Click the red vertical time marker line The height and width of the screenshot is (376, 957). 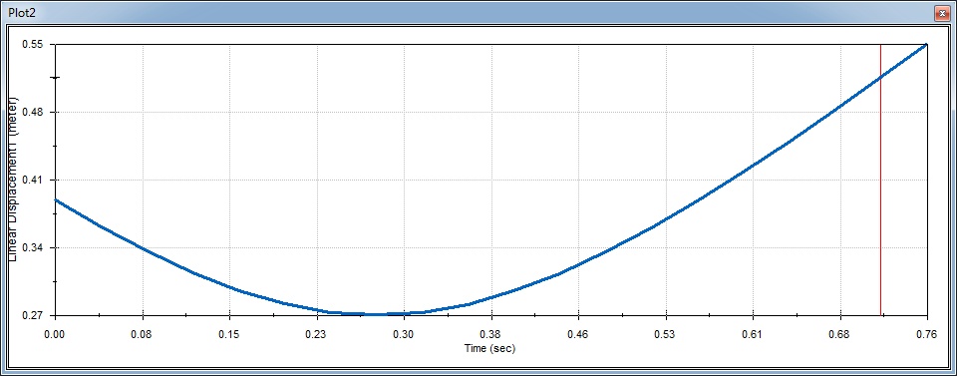pyautogui.click(x=880, y=181)
